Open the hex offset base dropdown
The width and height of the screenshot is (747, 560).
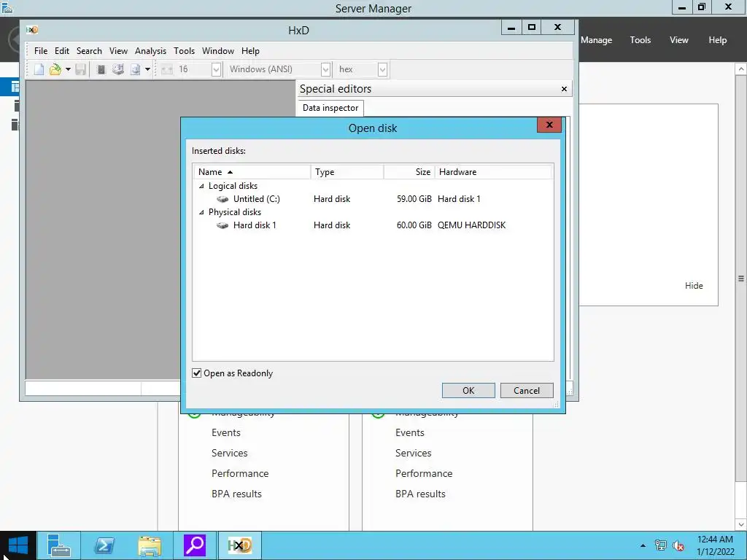(x=382, y=69)
